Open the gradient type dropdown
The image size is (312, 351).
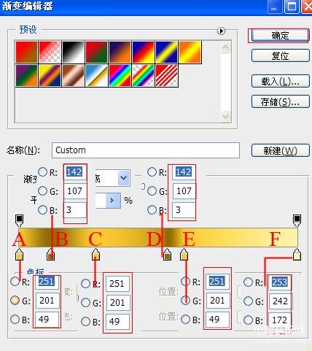point(124,178)
